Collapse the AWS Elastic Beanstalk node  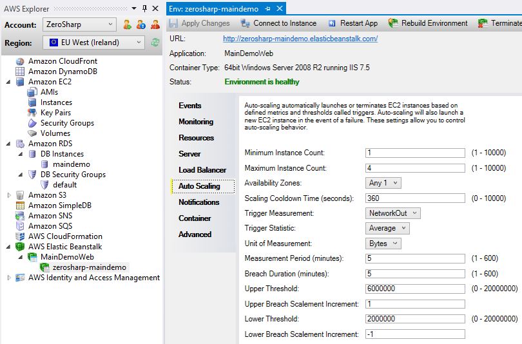(8, 247)
